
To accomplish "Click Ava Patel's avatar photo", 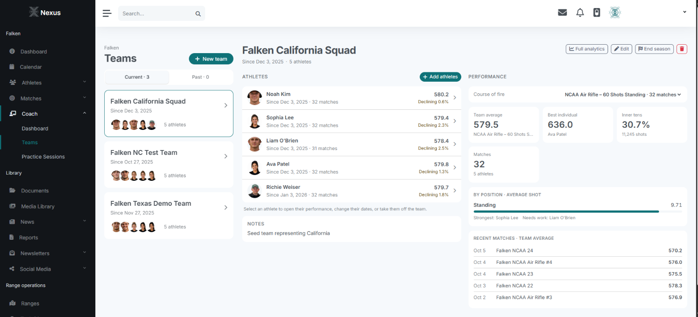I will pyautogui.click(x=254, y=167).
